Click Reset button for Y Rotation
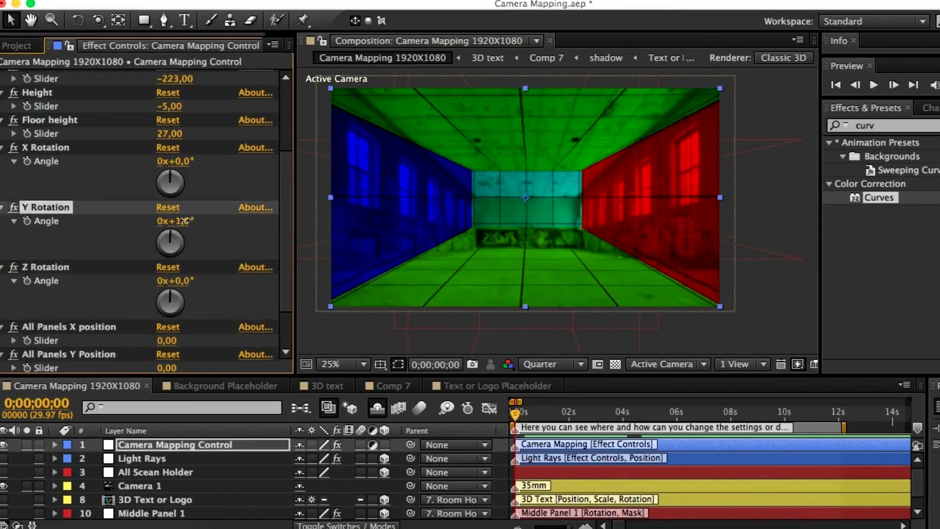 click(x=167, y=207)
